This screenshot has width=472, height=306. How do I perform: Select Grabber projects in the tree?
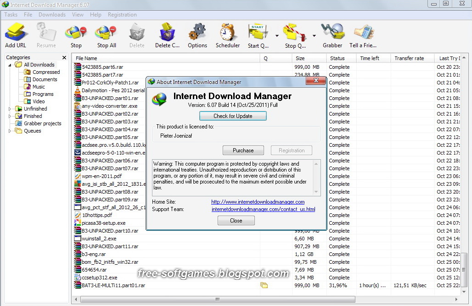click(x=38, y=123)
